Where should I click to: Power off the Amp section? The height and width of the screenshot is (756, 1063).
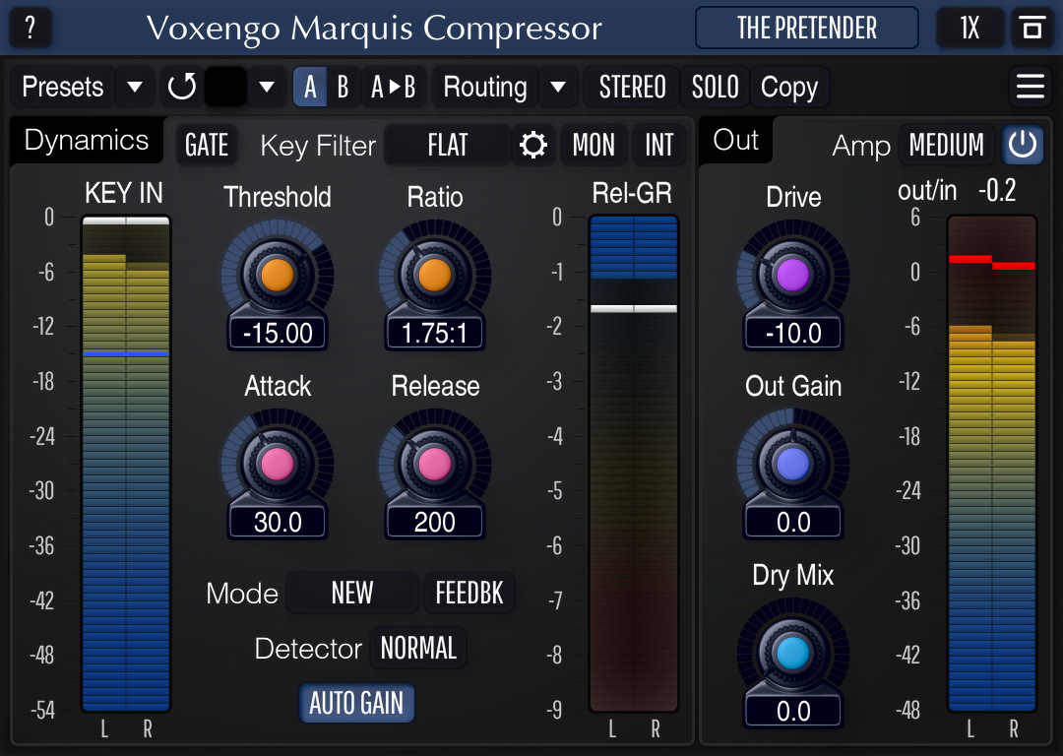coord(1022,145)
